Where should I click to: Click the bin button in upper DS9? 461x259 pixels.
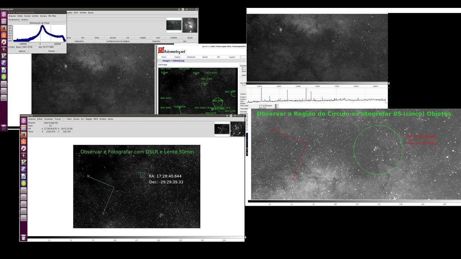click(83, 37)
